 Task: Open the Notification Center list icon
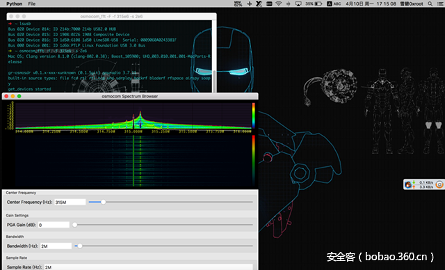coord(440,3)
